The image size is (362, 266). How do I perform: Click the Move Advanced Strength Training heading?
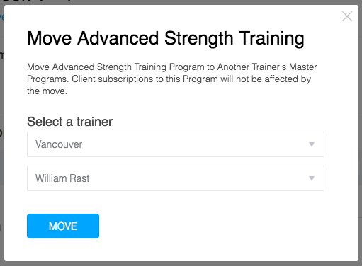click(x=166, y=38)
